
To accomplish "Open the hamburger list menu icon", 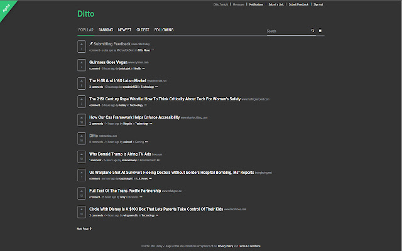I will click(x=320, y=31).
